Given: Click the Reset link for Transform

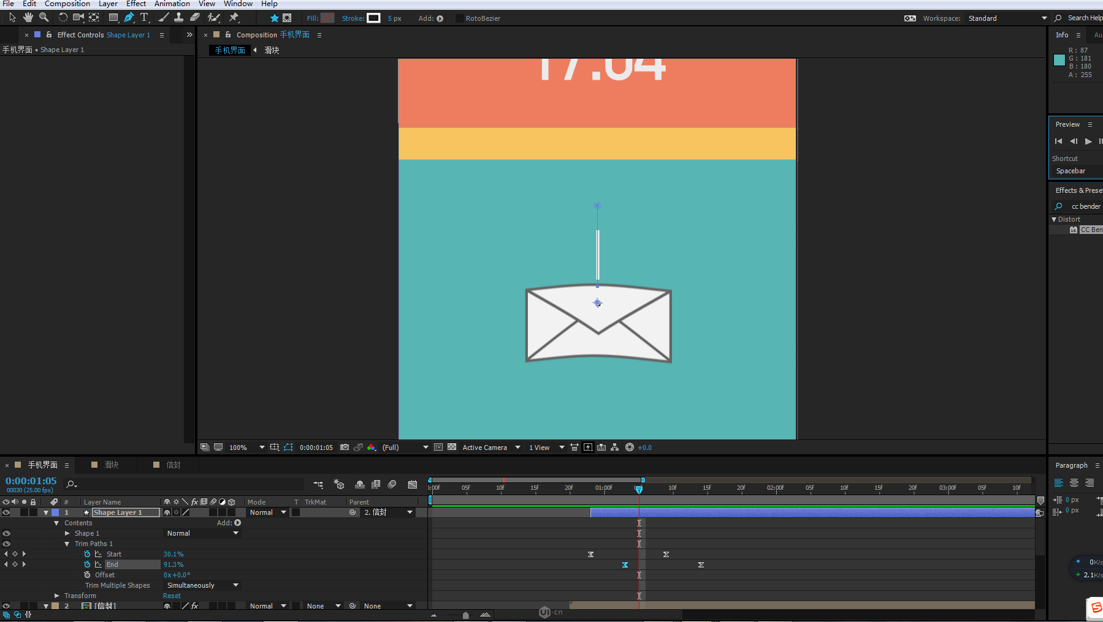Looking at the screenshot, I should click(x=172, y=596).
